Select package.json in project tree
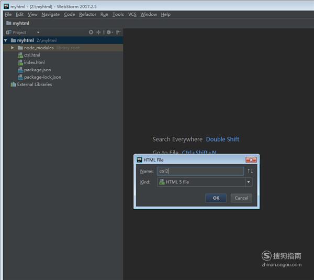This screenshot has width=314, height=280. click(x=38, y=70)
